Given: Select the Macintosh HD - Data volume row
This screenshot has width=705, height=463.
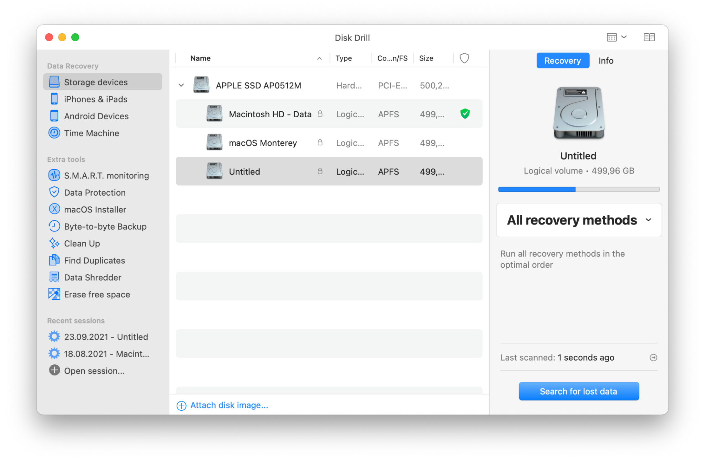Looking at the screenshot, I should [x=329, y=114].
